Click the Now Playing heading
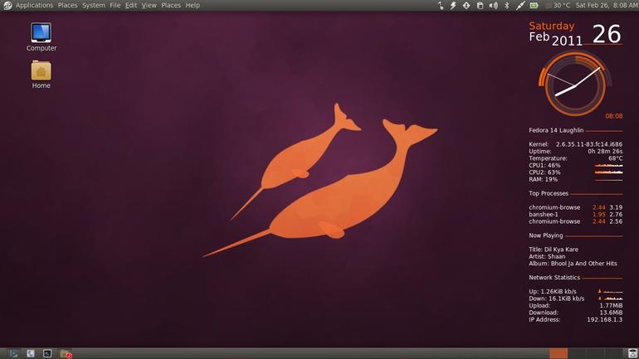The width and height of the screenshot is (639, 359). pos(546,235)
